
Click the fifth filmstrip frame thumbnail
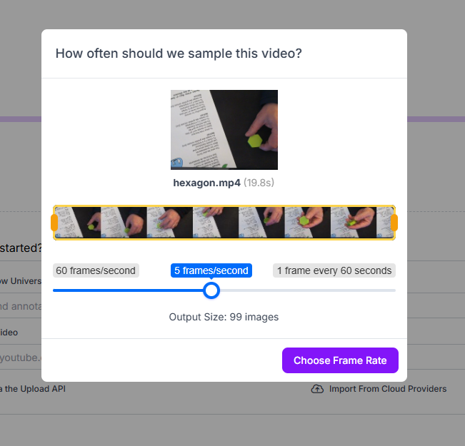click(262, 223)
